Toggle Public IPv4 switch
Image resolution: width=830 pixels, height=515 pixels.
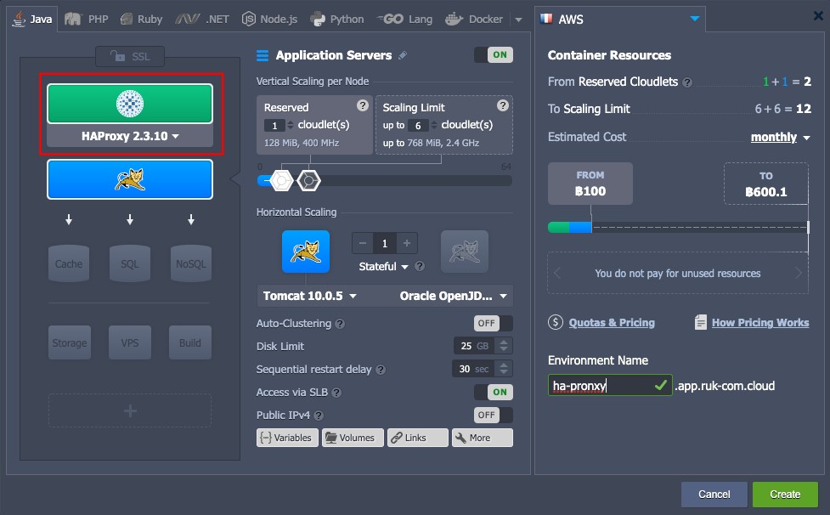point(494,415)
